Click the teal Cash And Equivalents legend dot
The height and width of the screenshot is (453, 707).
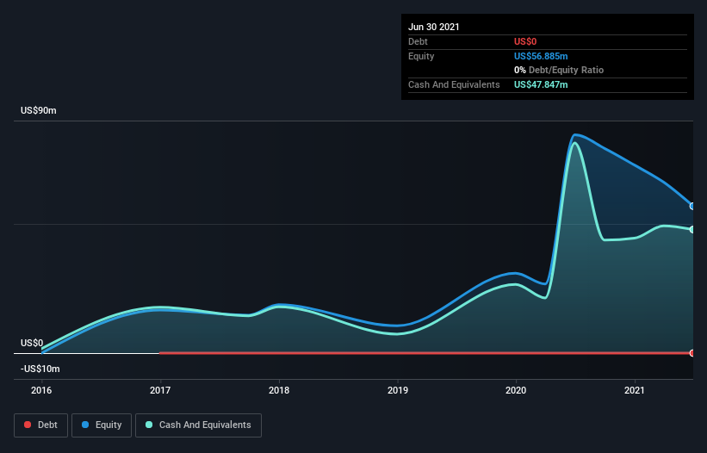tap(149, 425)
